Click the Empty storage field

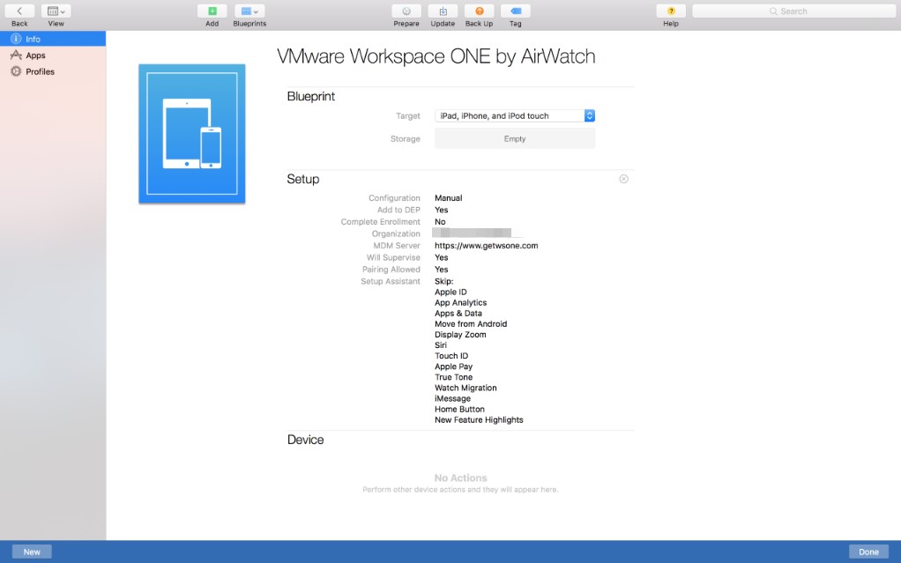pyautogui.click(x=515, y=138)
